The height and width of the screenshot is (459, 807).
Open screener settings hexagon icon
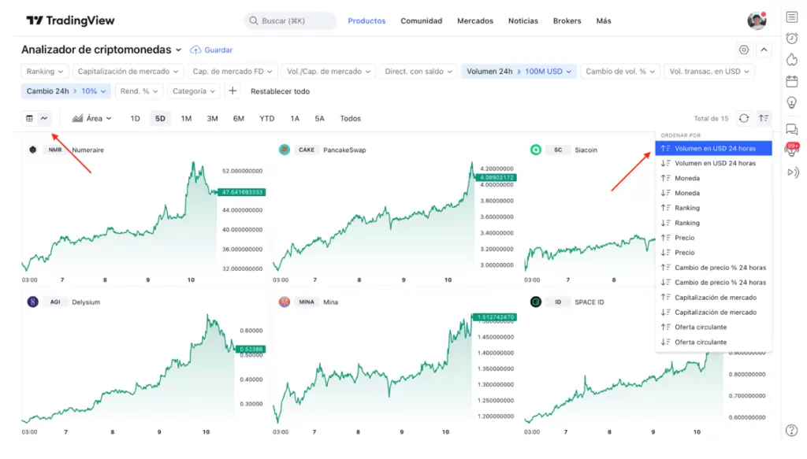(744, 50)
